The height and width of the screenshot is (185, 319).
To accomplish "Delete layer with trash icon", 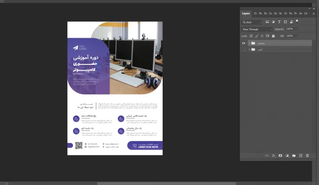I will tap(307, 156).
